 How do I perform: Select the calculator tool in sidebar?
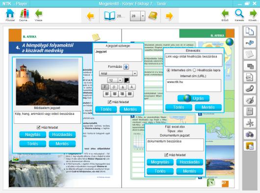(250, 111)
